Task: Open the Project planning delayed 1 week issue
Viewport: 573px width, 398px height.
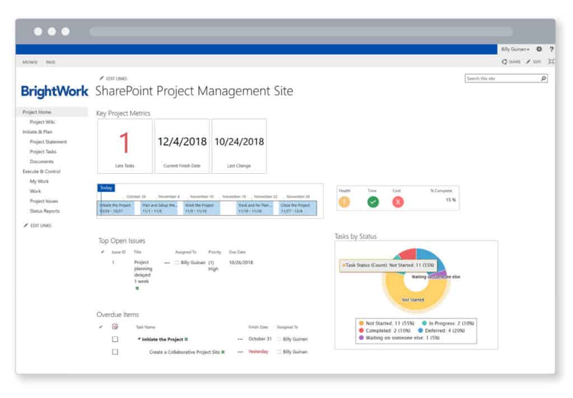Action: pyautogui.click(x=143, y=272)
